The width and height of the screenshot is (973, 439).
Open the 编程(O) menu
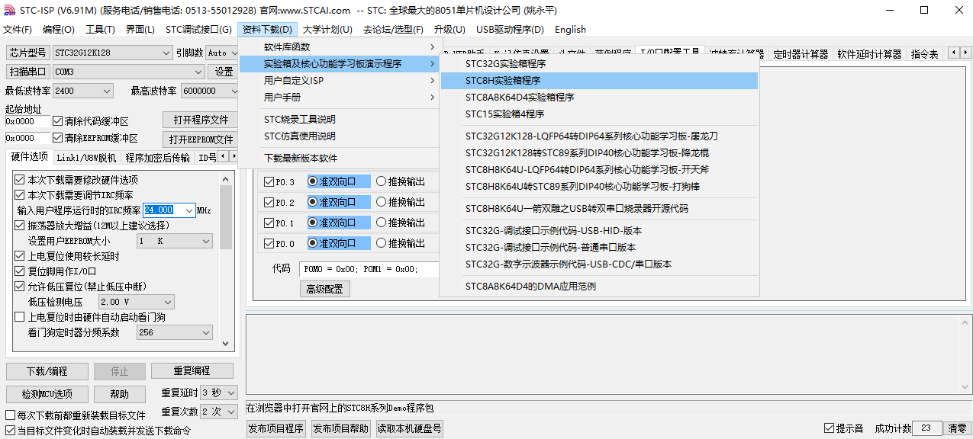[x=59, y=30]
